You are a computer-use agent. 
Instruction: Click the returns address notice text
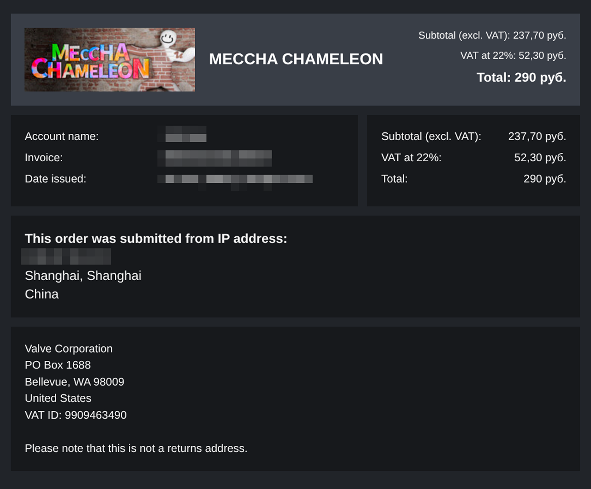coord(136,448)
